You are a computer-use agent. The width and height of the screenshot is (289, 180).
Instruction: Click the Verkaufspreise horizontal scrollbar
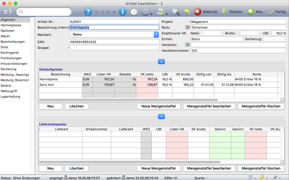(128, 100)
